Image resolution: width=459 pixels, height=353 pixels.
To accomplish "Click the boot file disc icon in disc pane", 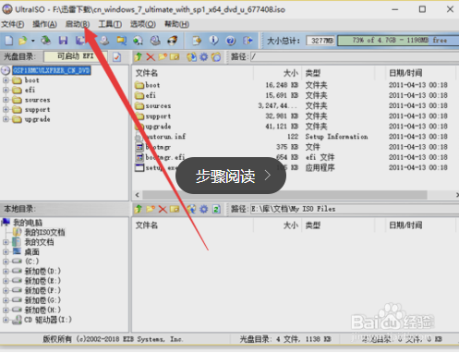I will coord(216,57).
